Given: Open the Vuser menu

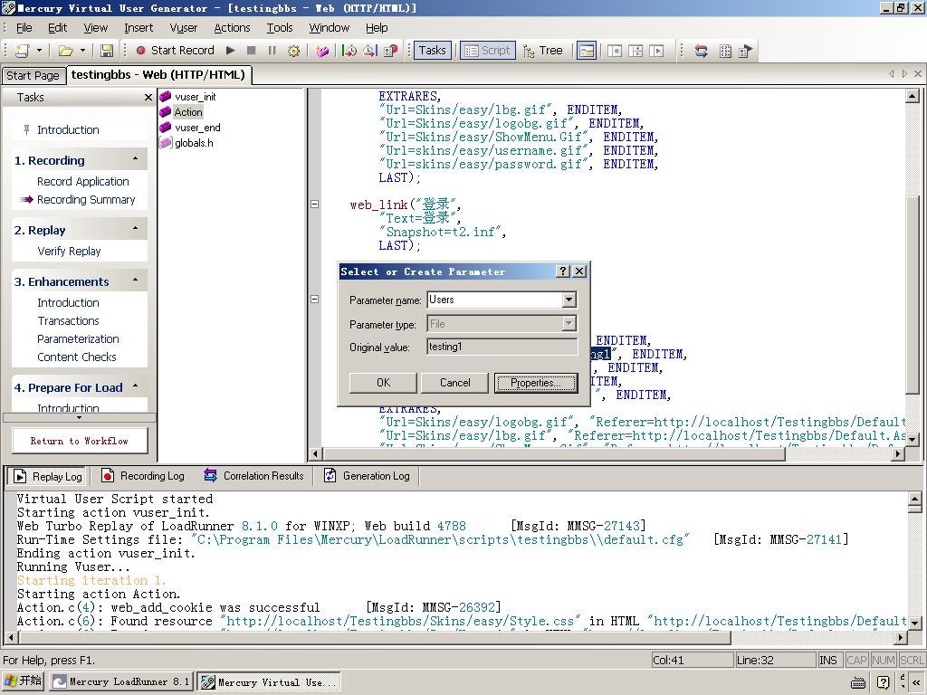Looking at the screenshot, I should click(183, 28).
